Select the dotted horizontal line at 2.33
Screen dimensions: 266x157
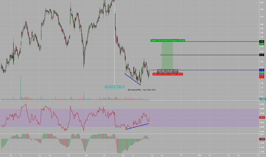tap(210, 55)
